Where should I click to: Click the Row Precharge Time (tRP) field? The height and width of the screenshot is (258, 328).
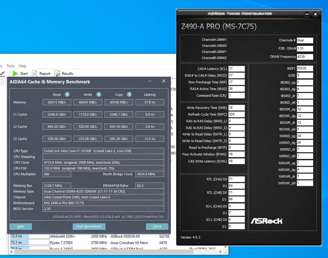point(237,82)
